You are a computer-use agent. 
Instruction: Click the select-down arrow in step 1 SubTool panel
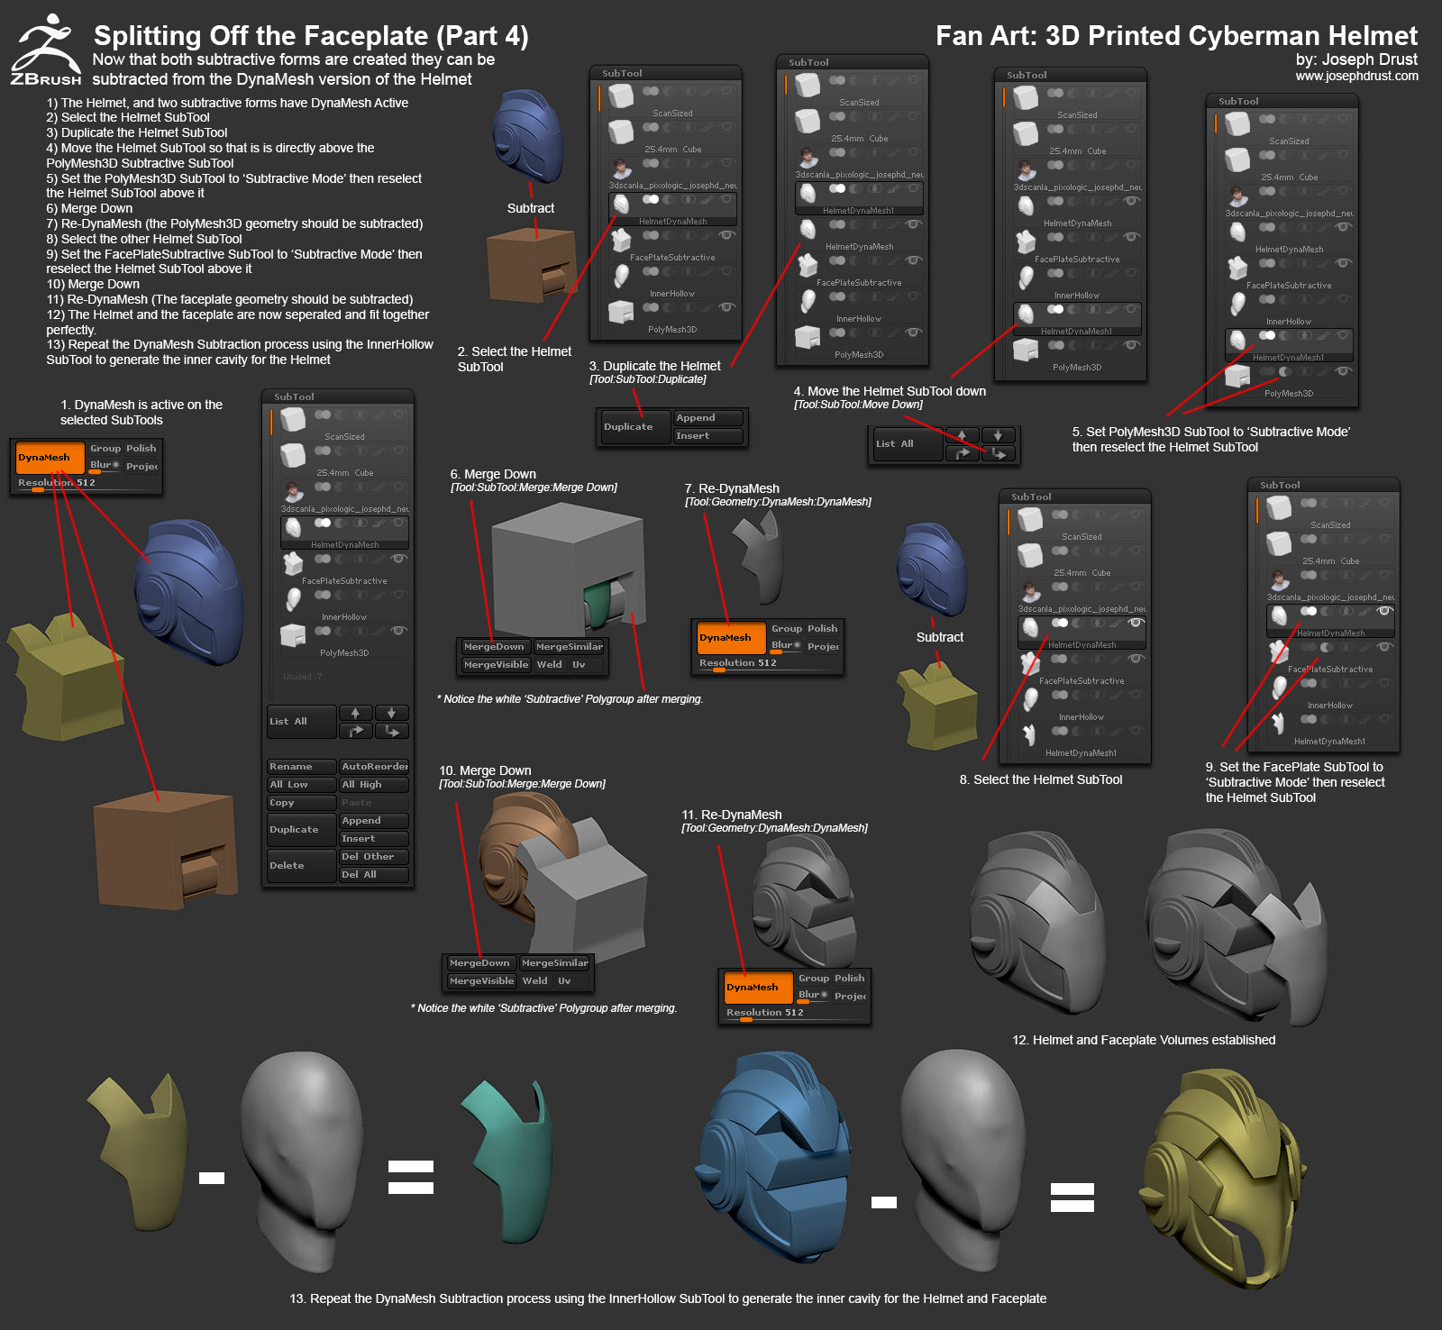(x=392, y=713)
